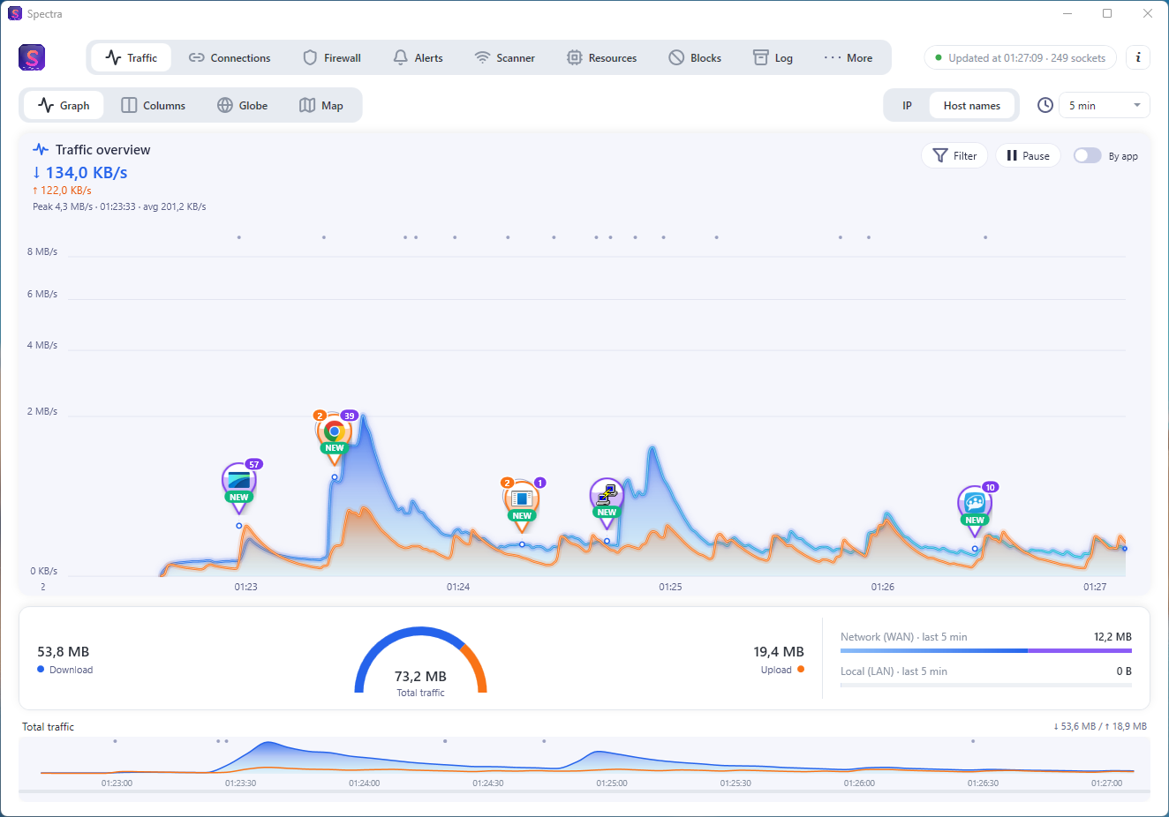Open the 5 min time range dropdown
1169x817 pixels.
click(1104, 105)
